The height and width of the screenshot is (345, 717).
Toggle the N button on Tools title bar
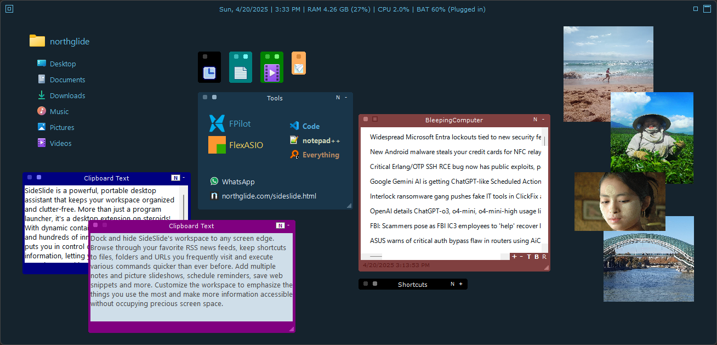338,98
